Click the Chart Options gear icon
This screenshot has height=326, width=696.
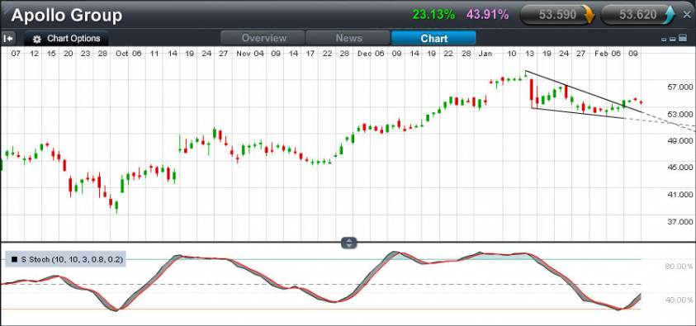37,39
